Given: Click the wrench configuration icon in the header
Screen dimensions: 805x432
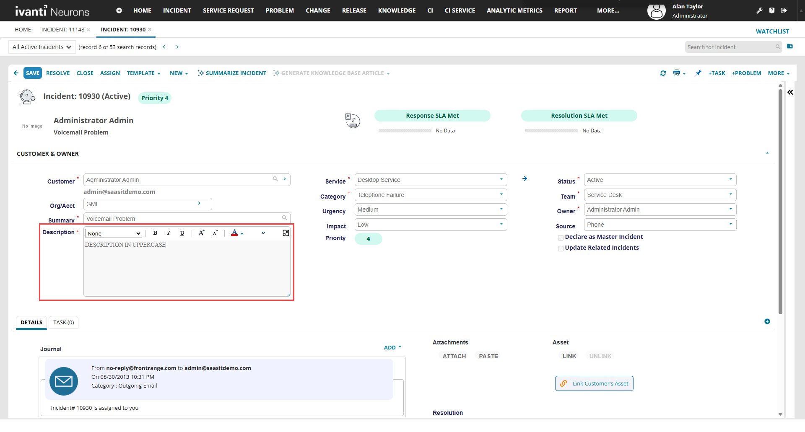Looking at the screenshot, I should (759, 10).
